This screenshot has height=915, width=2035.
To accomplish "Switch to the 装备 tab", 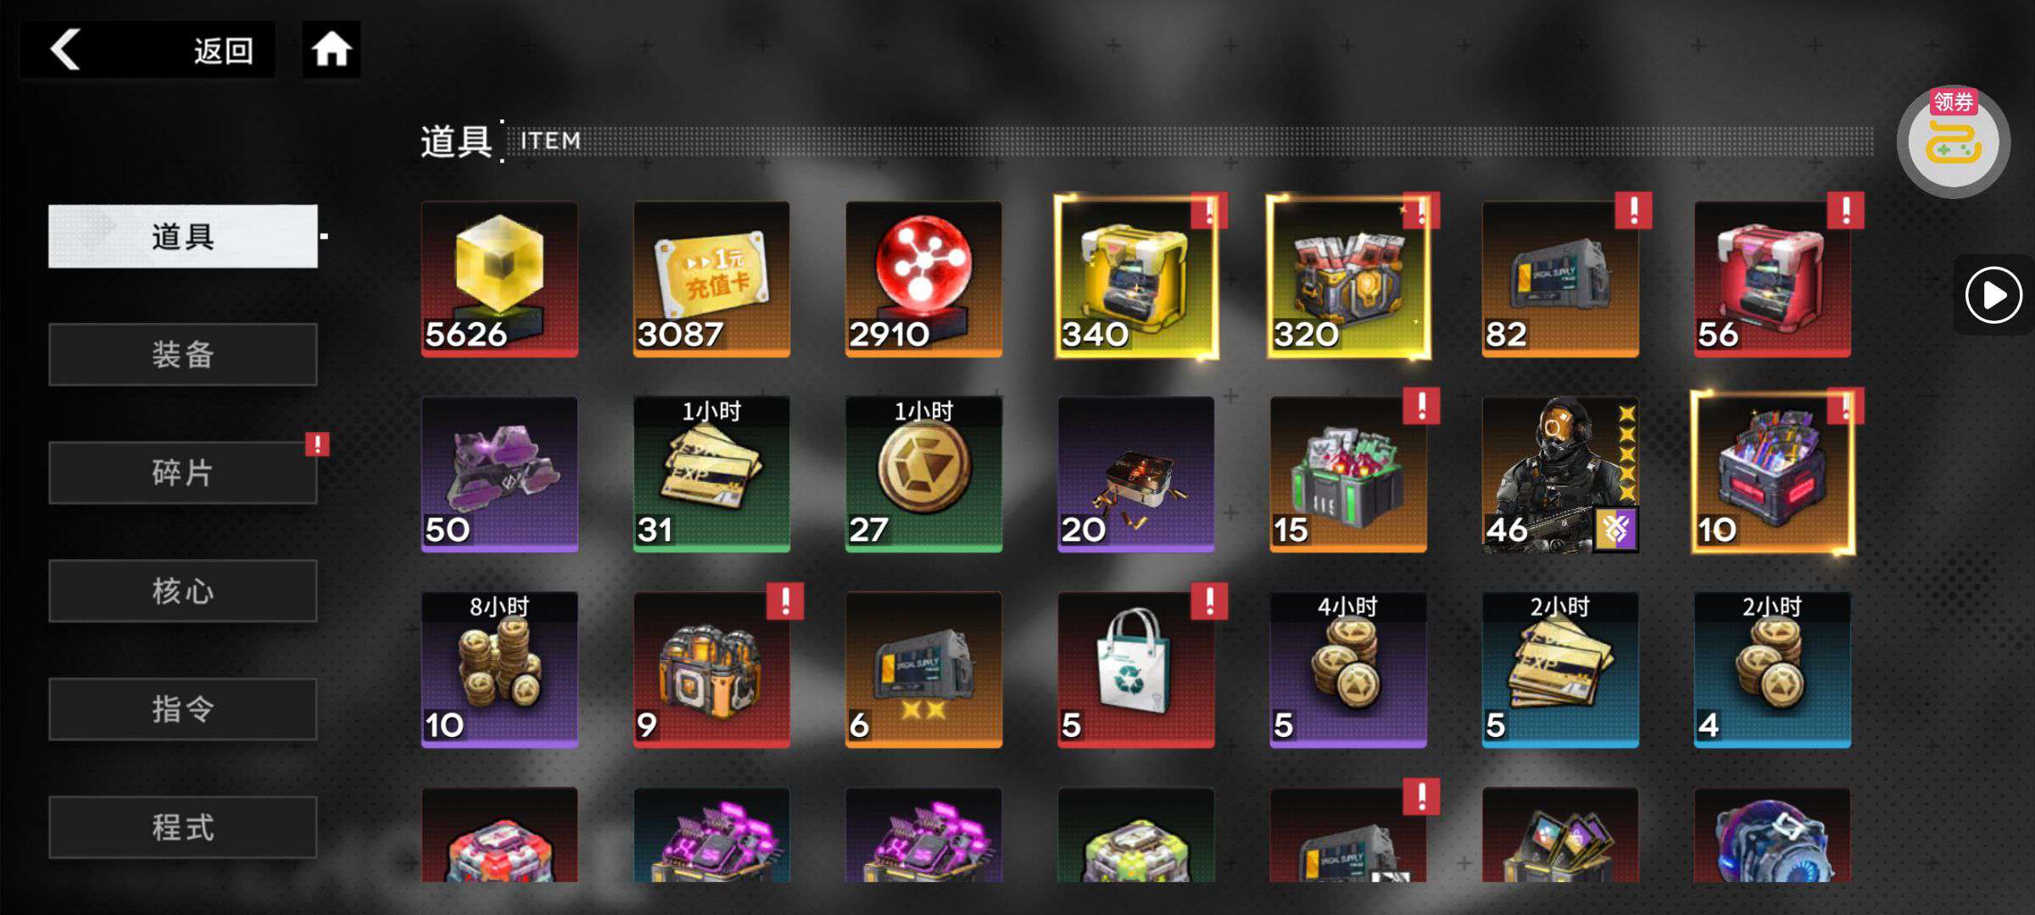I will tap(183, 354).
